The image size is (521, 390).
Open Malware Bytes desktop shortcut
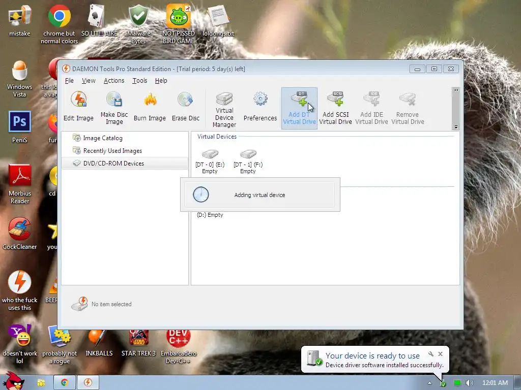[x=138, y=24]
